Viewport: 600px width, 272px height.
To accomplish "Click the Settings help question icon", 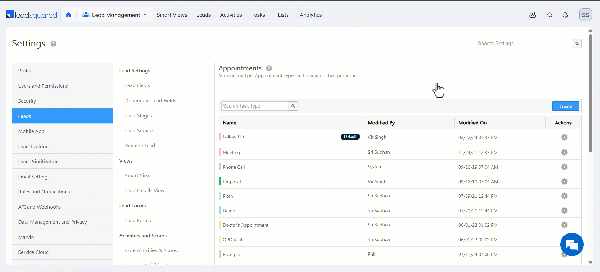I will click(53, 44).
